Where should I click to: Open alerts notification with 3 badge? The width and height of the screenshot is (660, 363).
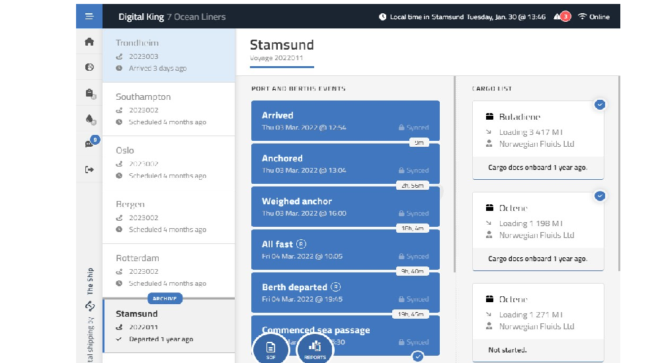(562, 17)
